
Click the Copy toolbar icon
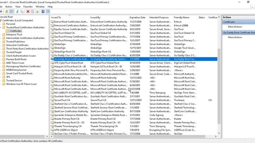[22, 12]
